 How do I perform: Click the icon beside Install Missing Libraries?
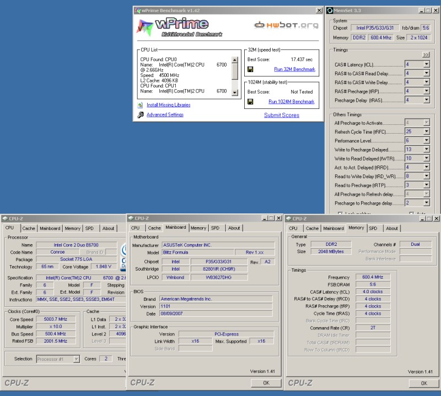(140, 105)
